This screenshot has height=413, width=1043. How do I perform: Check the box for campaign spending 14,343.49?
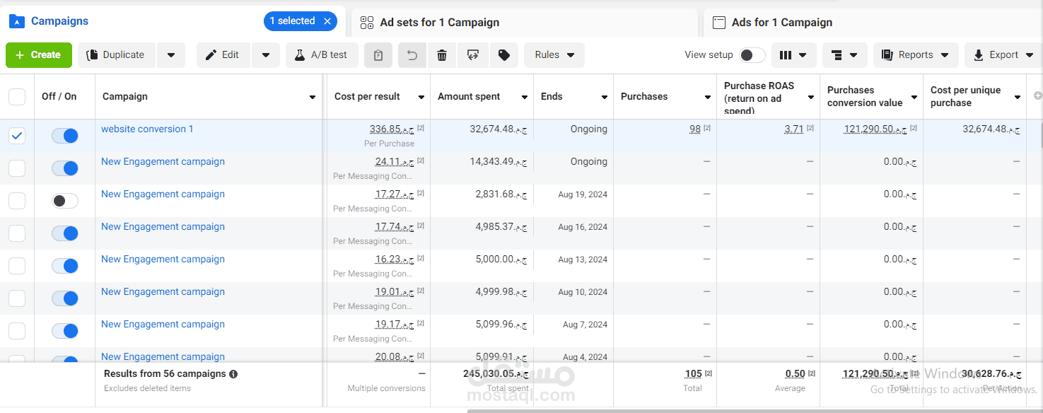click(17, 168)
